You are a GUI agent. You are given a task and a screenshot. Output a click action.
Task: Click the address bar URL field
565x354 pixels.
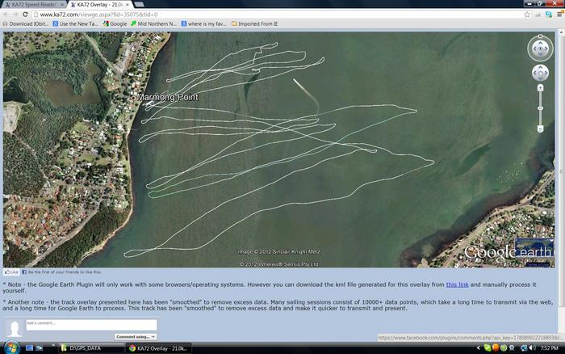coord(242,15)
